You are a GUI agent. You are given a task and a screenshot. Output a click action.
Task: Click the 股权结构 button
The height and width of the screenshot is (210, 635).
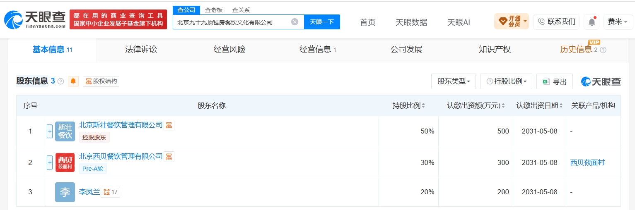tap(101, 81)
